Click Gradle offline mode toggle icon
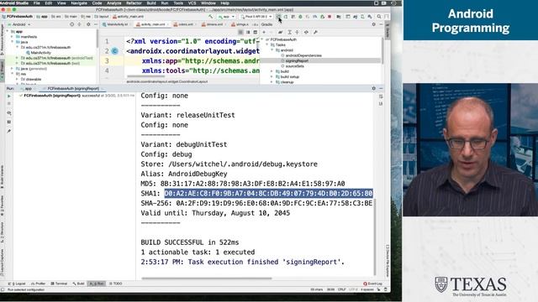 pyautogui.click(x=306, y=32)
